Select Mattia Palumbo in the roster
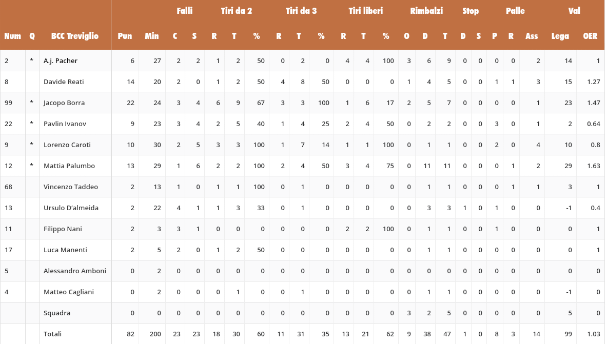 [69, 166]
